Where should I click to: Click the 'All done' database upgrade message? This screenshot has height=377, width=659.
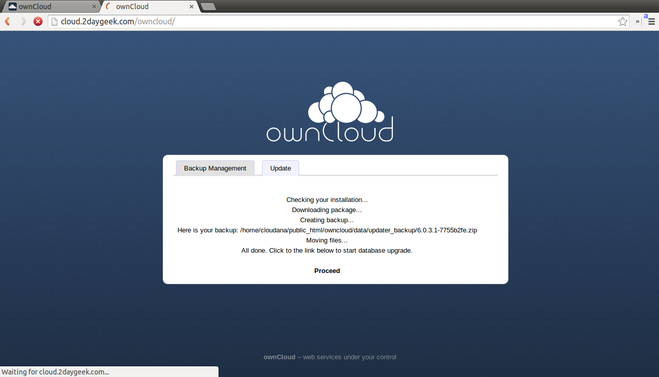coord(327,250)
